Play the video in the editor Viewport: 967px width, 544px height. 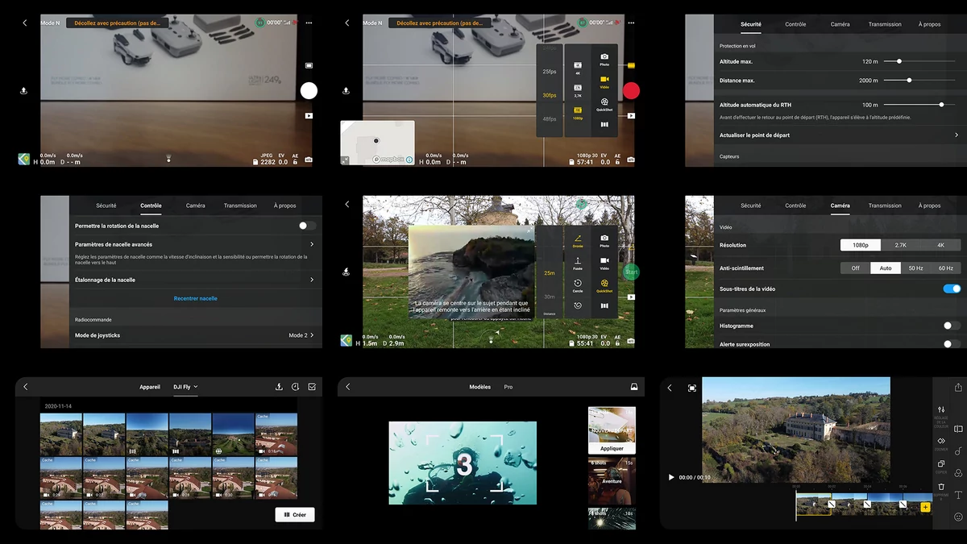pos(671,477)
